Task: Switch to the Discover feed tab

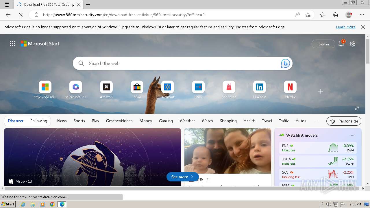Action: click(x=16, y=121)
